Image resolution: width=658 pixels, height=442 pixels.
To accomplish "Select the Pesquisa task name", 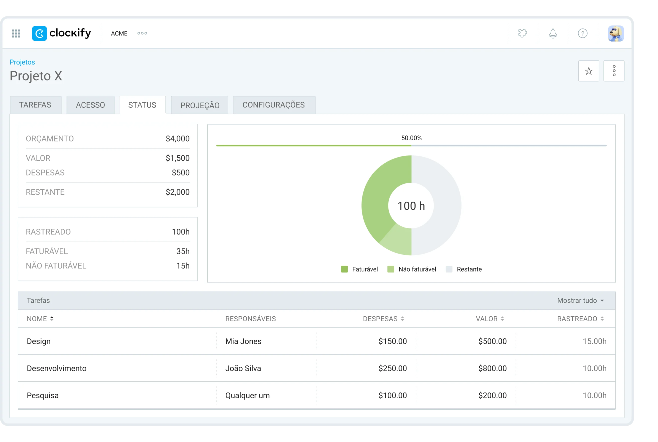I will point(43,395).
